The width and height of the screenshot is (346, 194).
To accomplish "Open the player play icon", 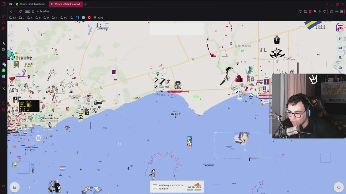I will [320, 11].
